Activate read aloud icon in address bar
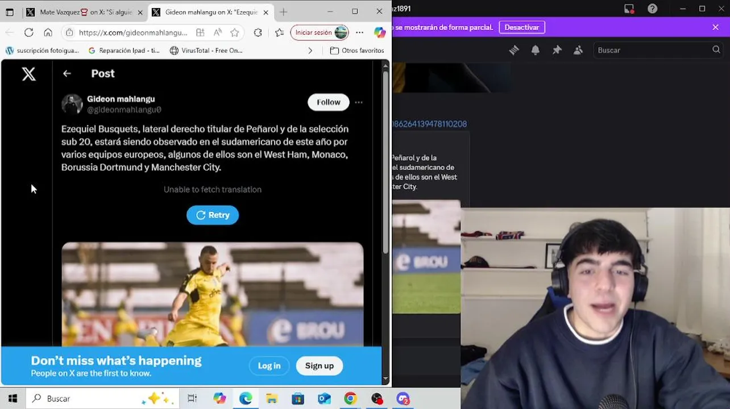 click(218, 32)
